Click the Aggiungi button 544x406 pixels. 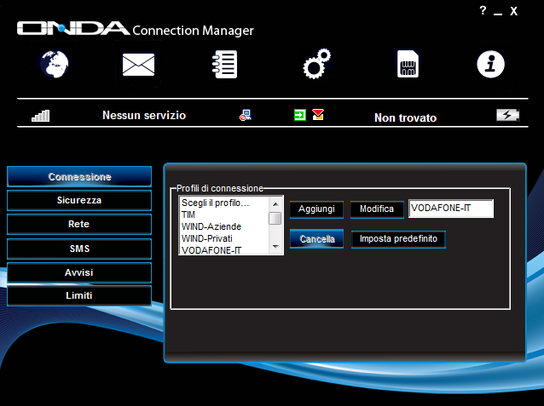pos(316,209)
